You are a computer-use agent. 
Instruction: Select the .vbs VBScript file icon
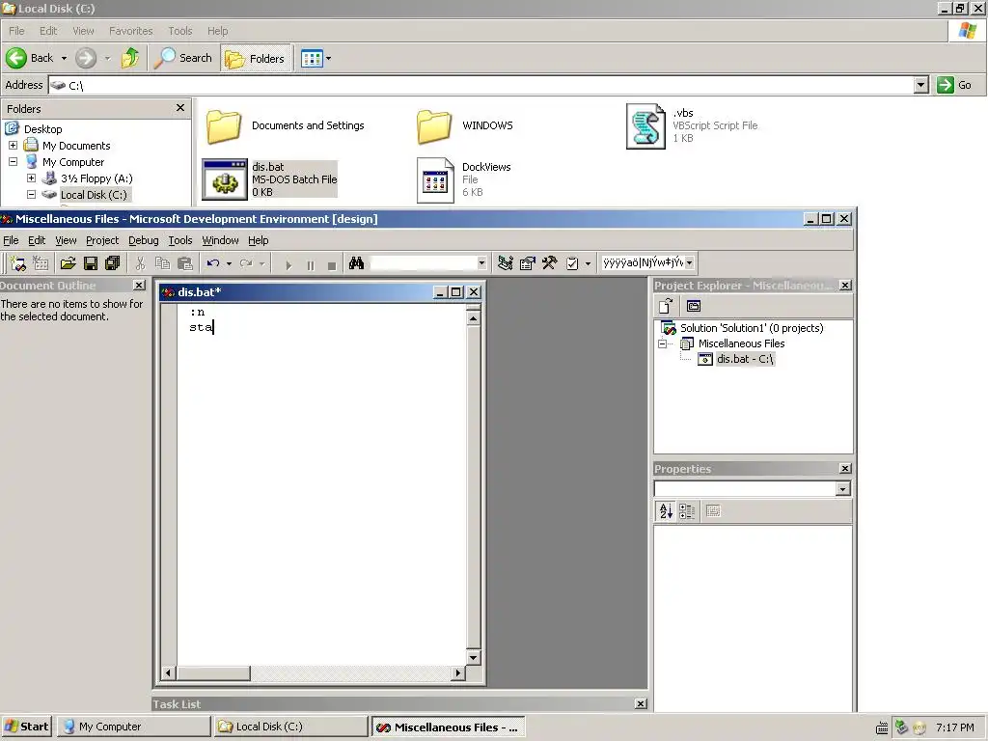point(645,126)
